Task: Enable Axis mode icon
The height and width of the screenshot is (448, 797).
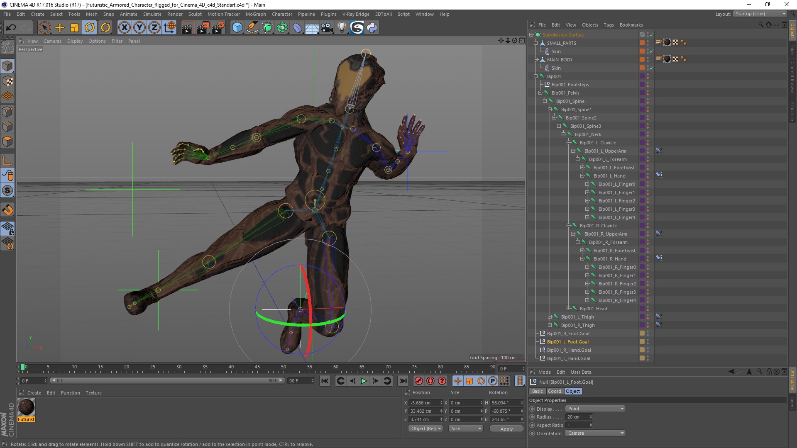Action: pyautogui.click(x=7, y=161)
